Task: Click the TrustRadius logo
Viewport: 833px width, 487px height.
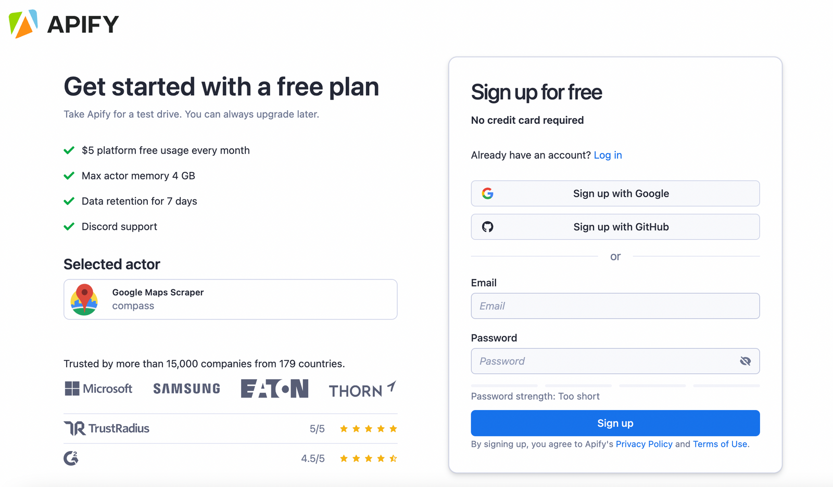Action: pos(107,428)
